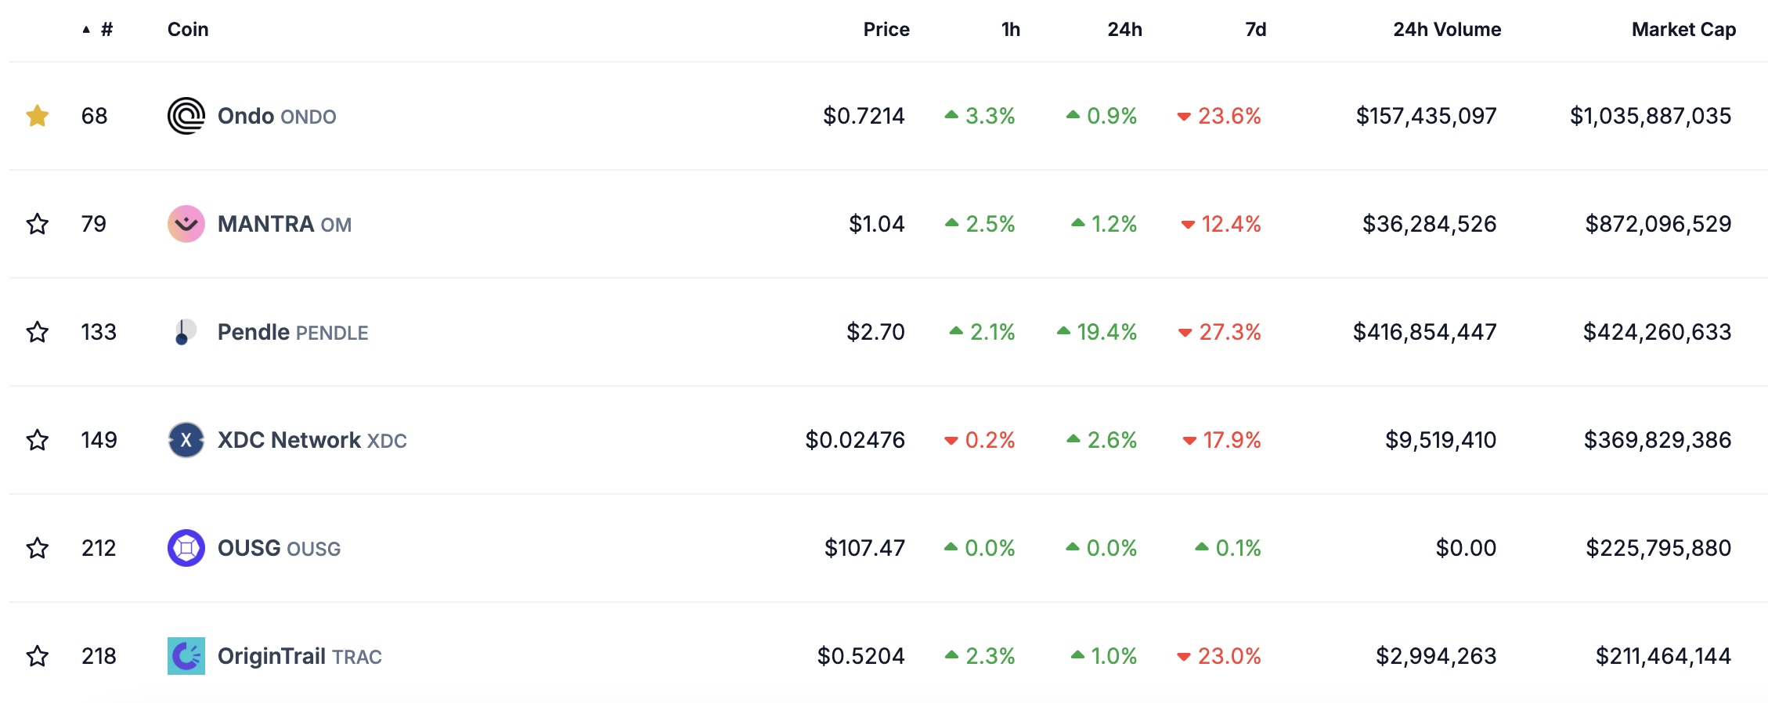
Task: Click the OriginTrail TRAC logo icon
Action: (x=186, y=656)
